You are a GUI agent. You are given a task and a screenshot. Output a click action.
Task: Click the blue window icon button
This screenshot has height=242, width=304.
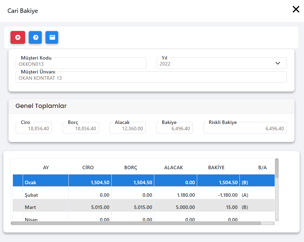coord(52,37)
